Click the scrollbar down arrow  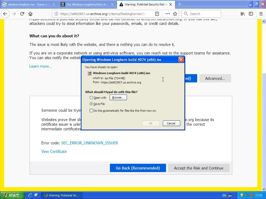tap(264, 189)
